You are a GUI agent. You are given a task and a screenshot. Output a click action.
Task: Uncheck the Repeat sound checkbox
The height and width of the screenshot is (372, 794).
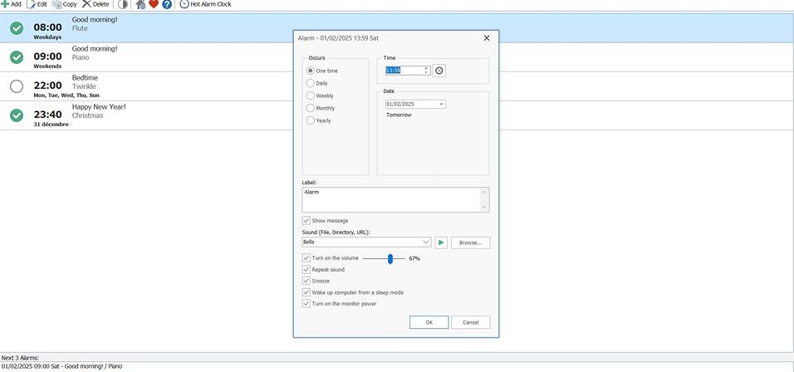pos(306,270)
